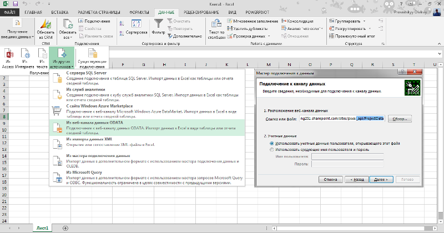
Task: Expand the formula bar chevron
Action: pyautogui.click(x=439, y=53)
